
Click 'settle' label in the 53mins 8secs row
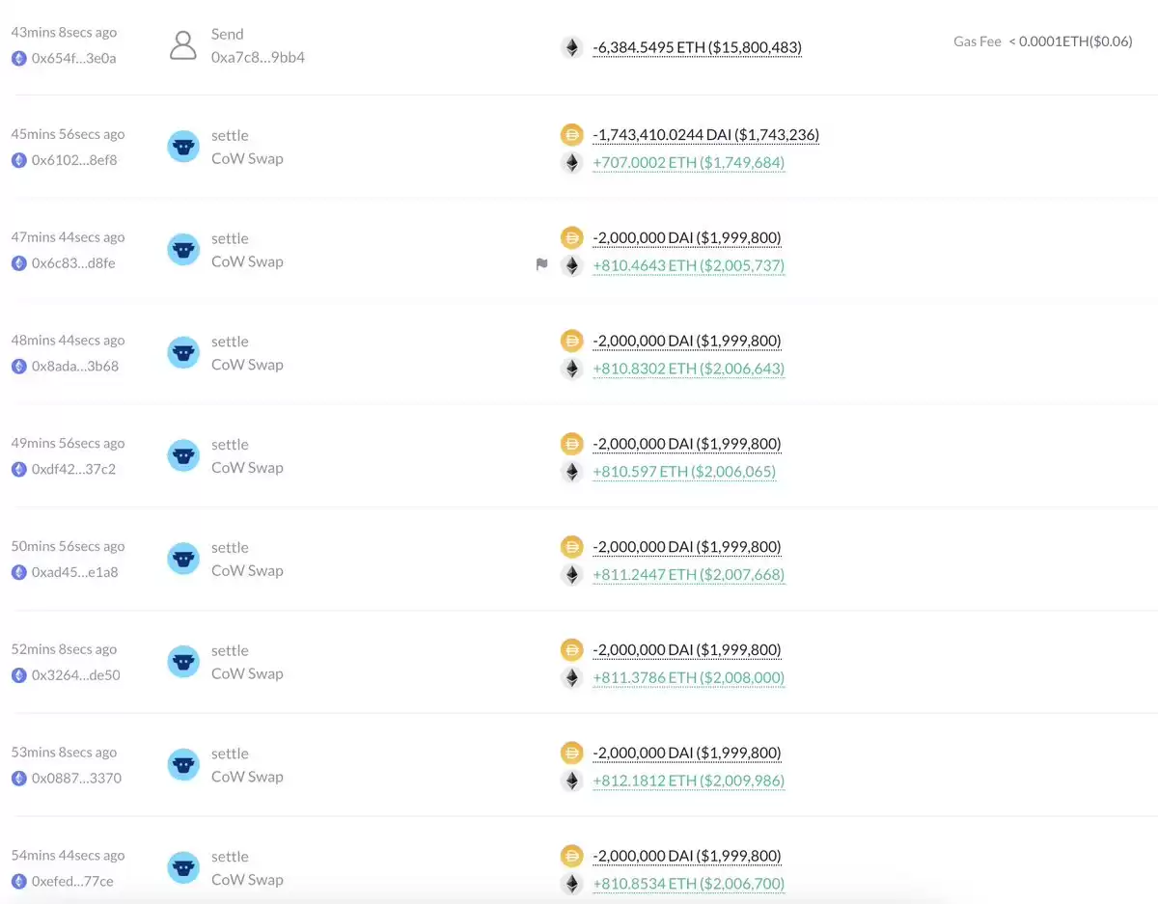(230, 753)
